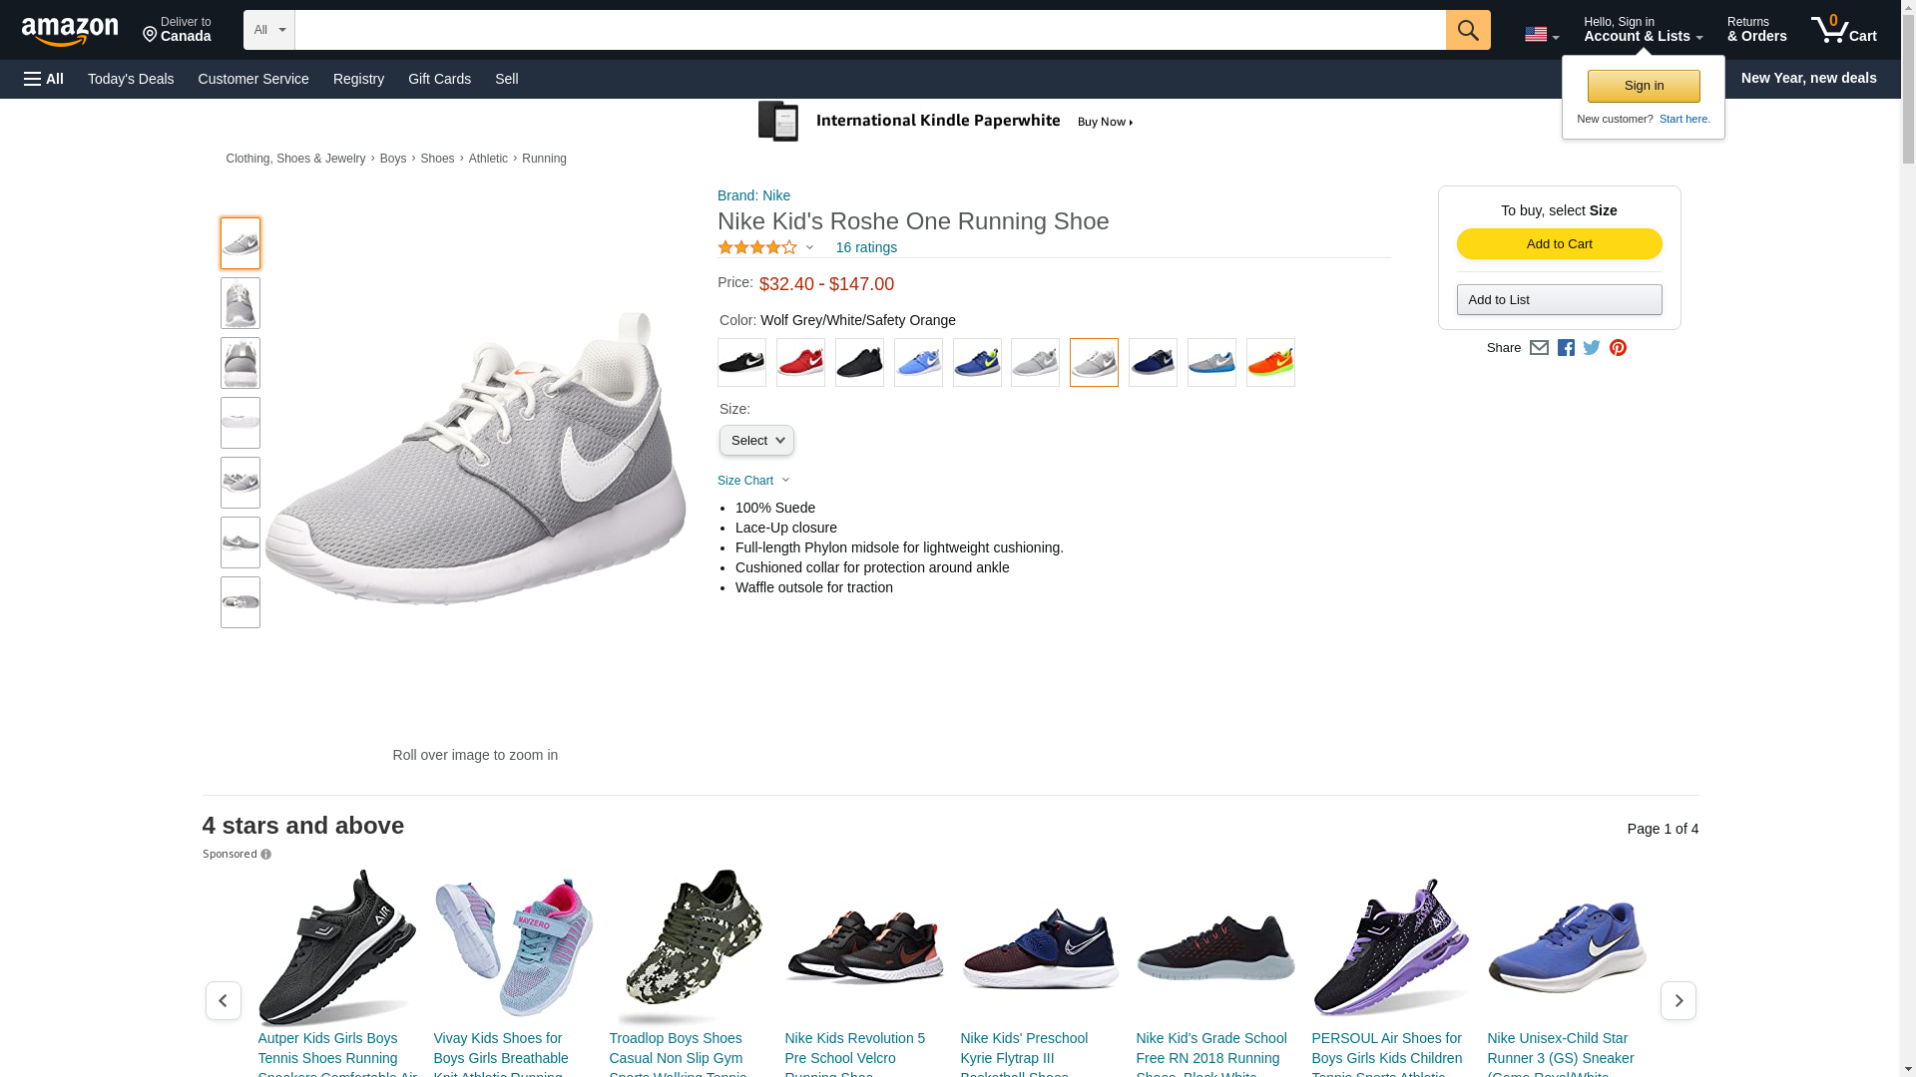Open the Size Select dropdown

(756, 441)
